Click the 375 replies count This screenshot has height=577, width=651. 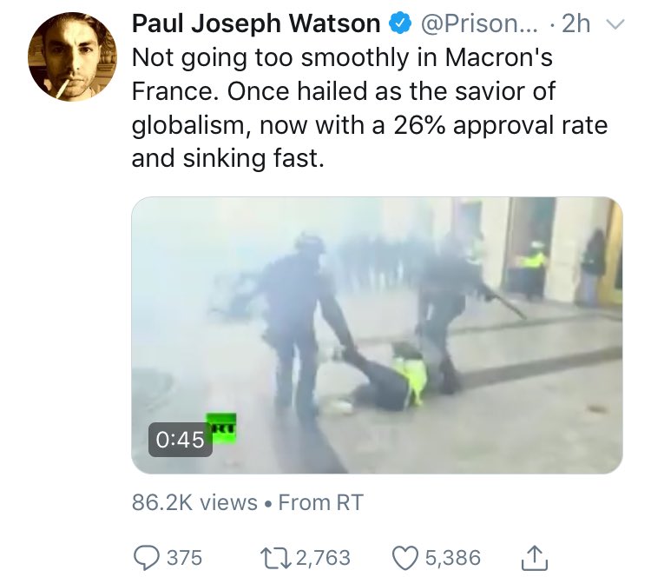click(x=184, y=558)
